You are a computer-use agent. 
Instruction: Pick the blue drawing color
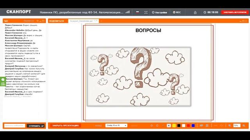point(193,126)
